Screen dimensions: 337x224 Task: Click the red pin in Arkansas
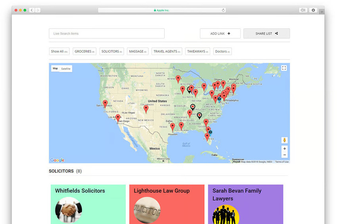190,114
